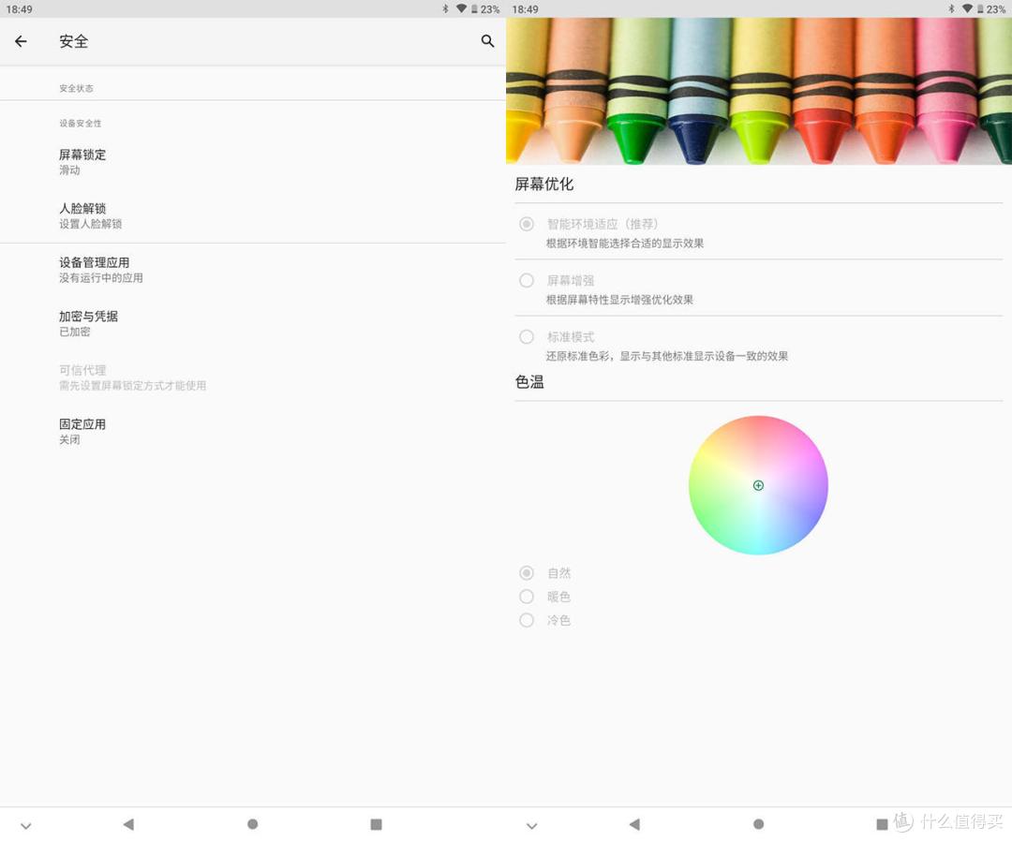This screenshot has width=1012, height=842.
Task: Select 标准模式 radio option
Action: [x=527, y=337]
